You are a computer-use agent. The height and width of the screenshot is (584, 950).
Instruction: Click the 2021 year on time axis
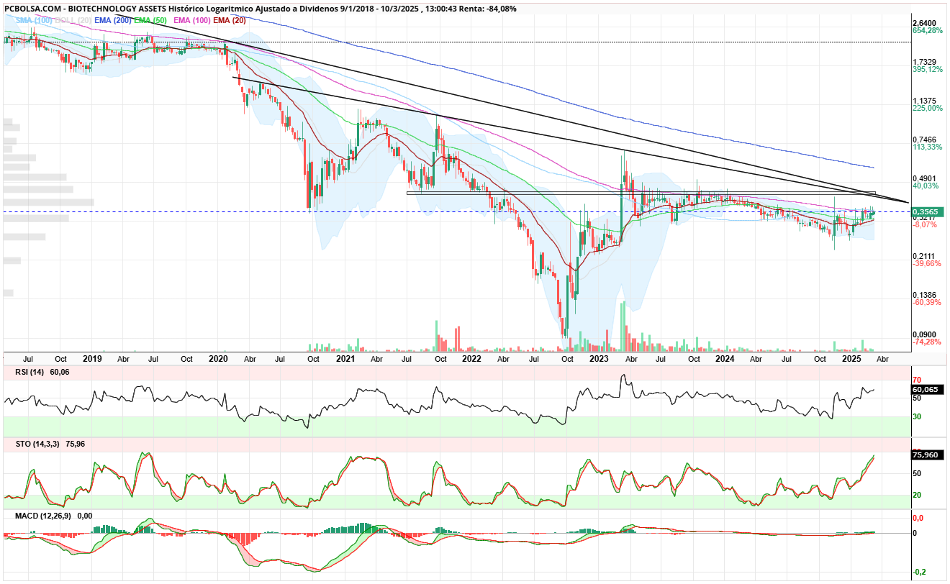345,357
